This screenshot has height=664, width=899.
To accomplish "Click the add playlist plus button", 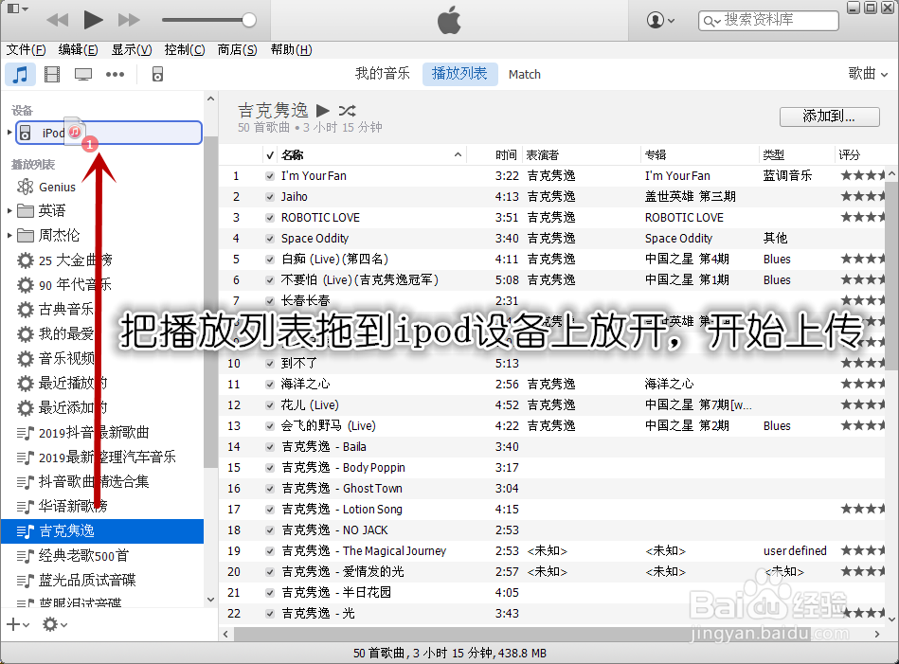I will point(16,624).
